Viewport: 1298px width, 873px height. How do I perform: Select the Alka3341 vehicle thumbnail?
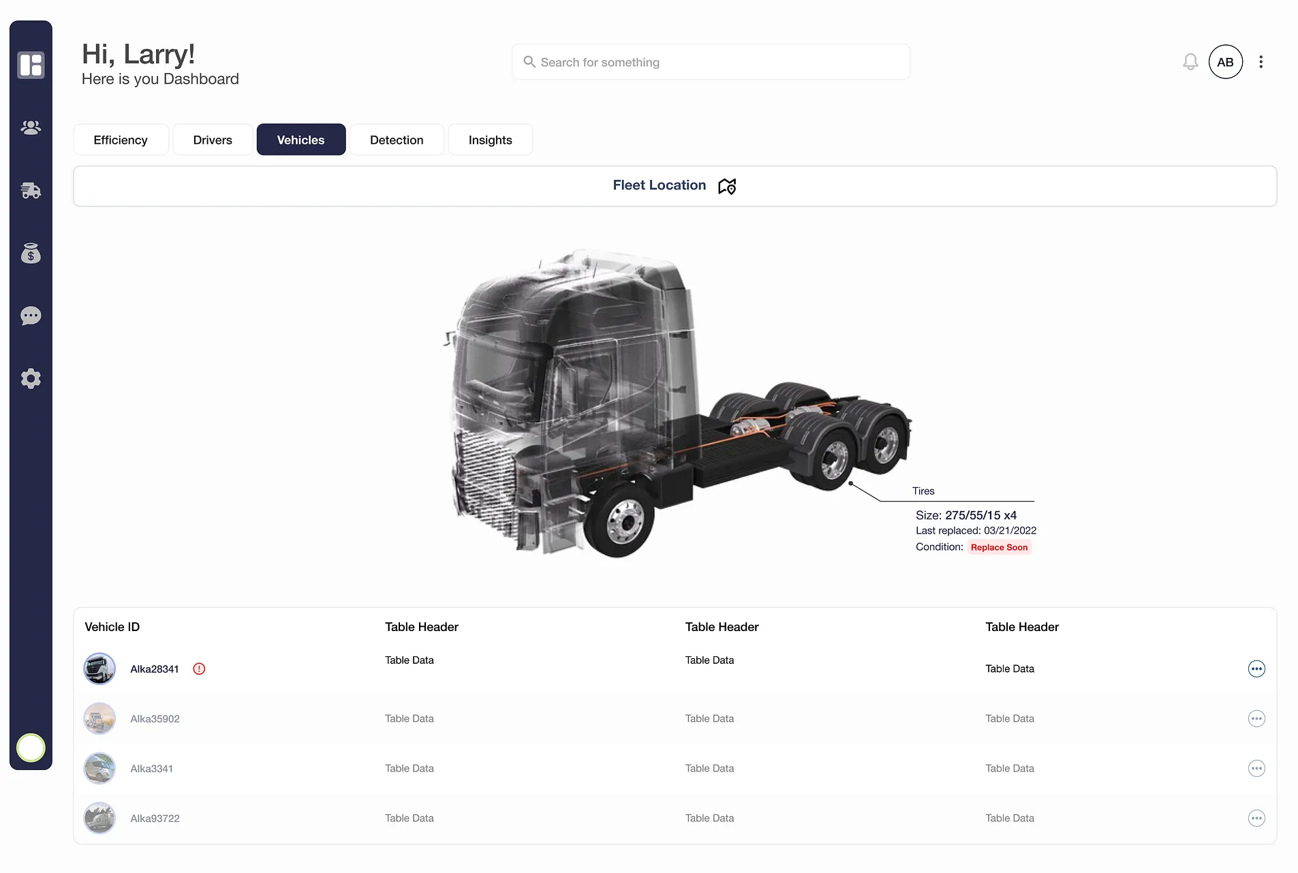coord(99,769)
